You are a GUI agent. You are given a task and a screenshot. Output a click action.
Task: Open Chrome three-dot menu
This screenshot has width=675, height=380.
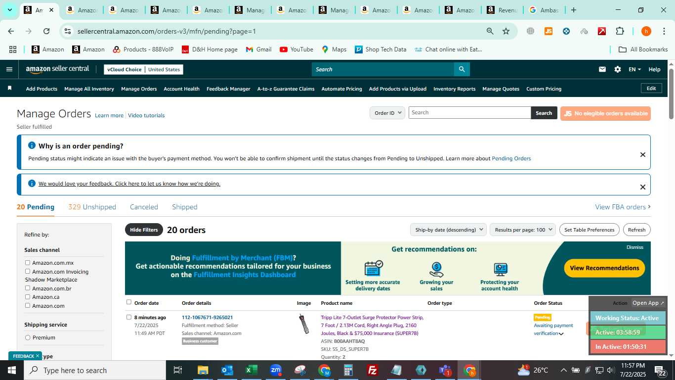(664, 31)
